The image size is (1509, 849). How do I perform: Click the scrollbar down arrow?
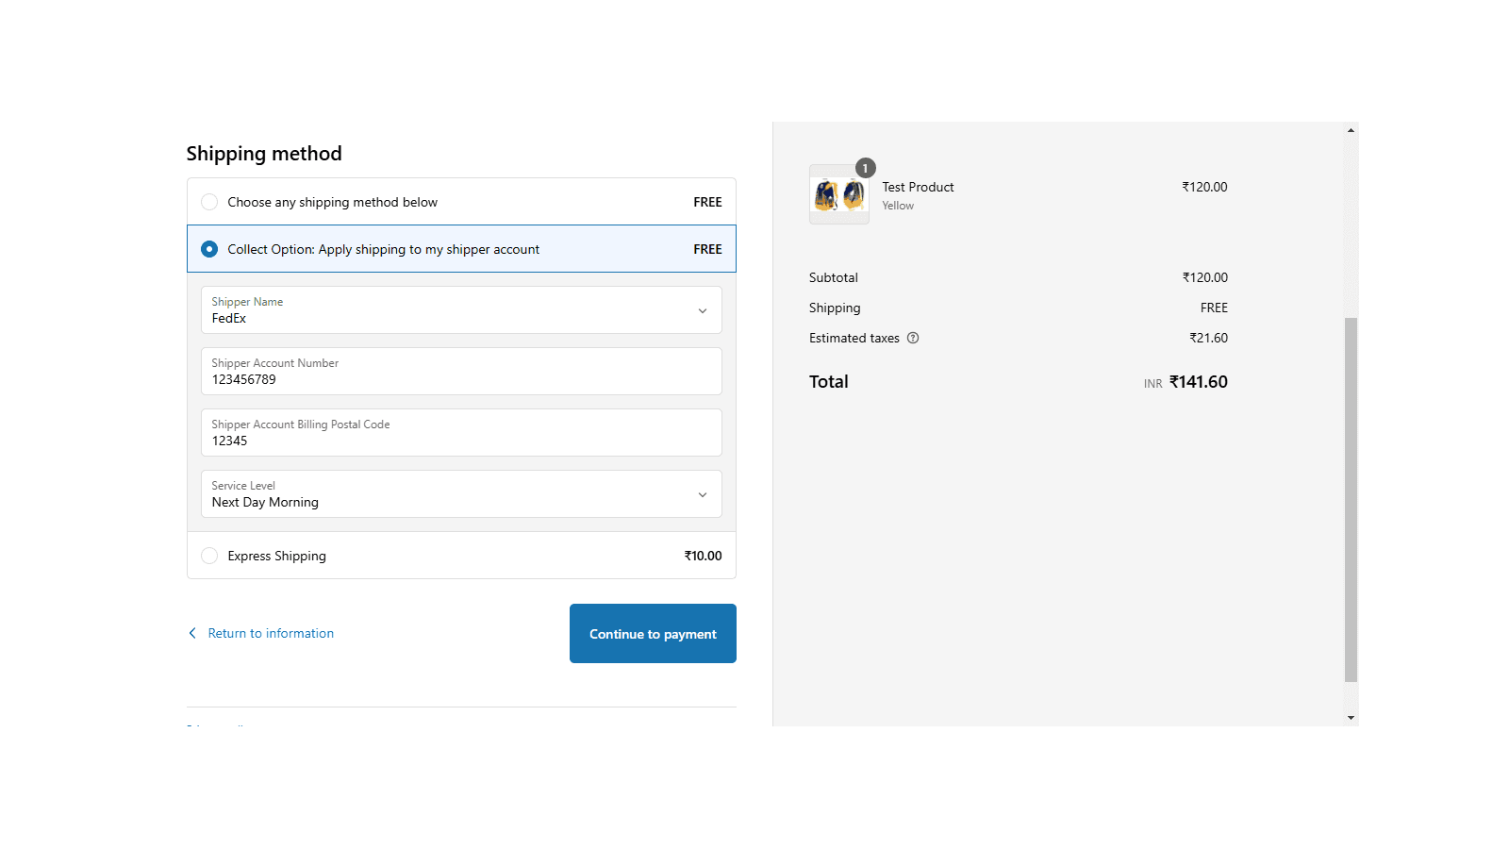coord(1351,718)
